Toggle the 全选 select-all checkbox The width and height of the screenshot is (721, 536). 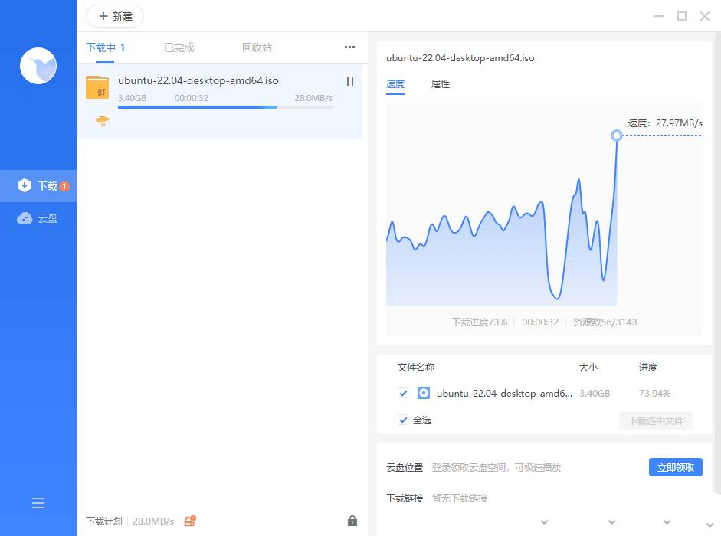tap(403, 420)
